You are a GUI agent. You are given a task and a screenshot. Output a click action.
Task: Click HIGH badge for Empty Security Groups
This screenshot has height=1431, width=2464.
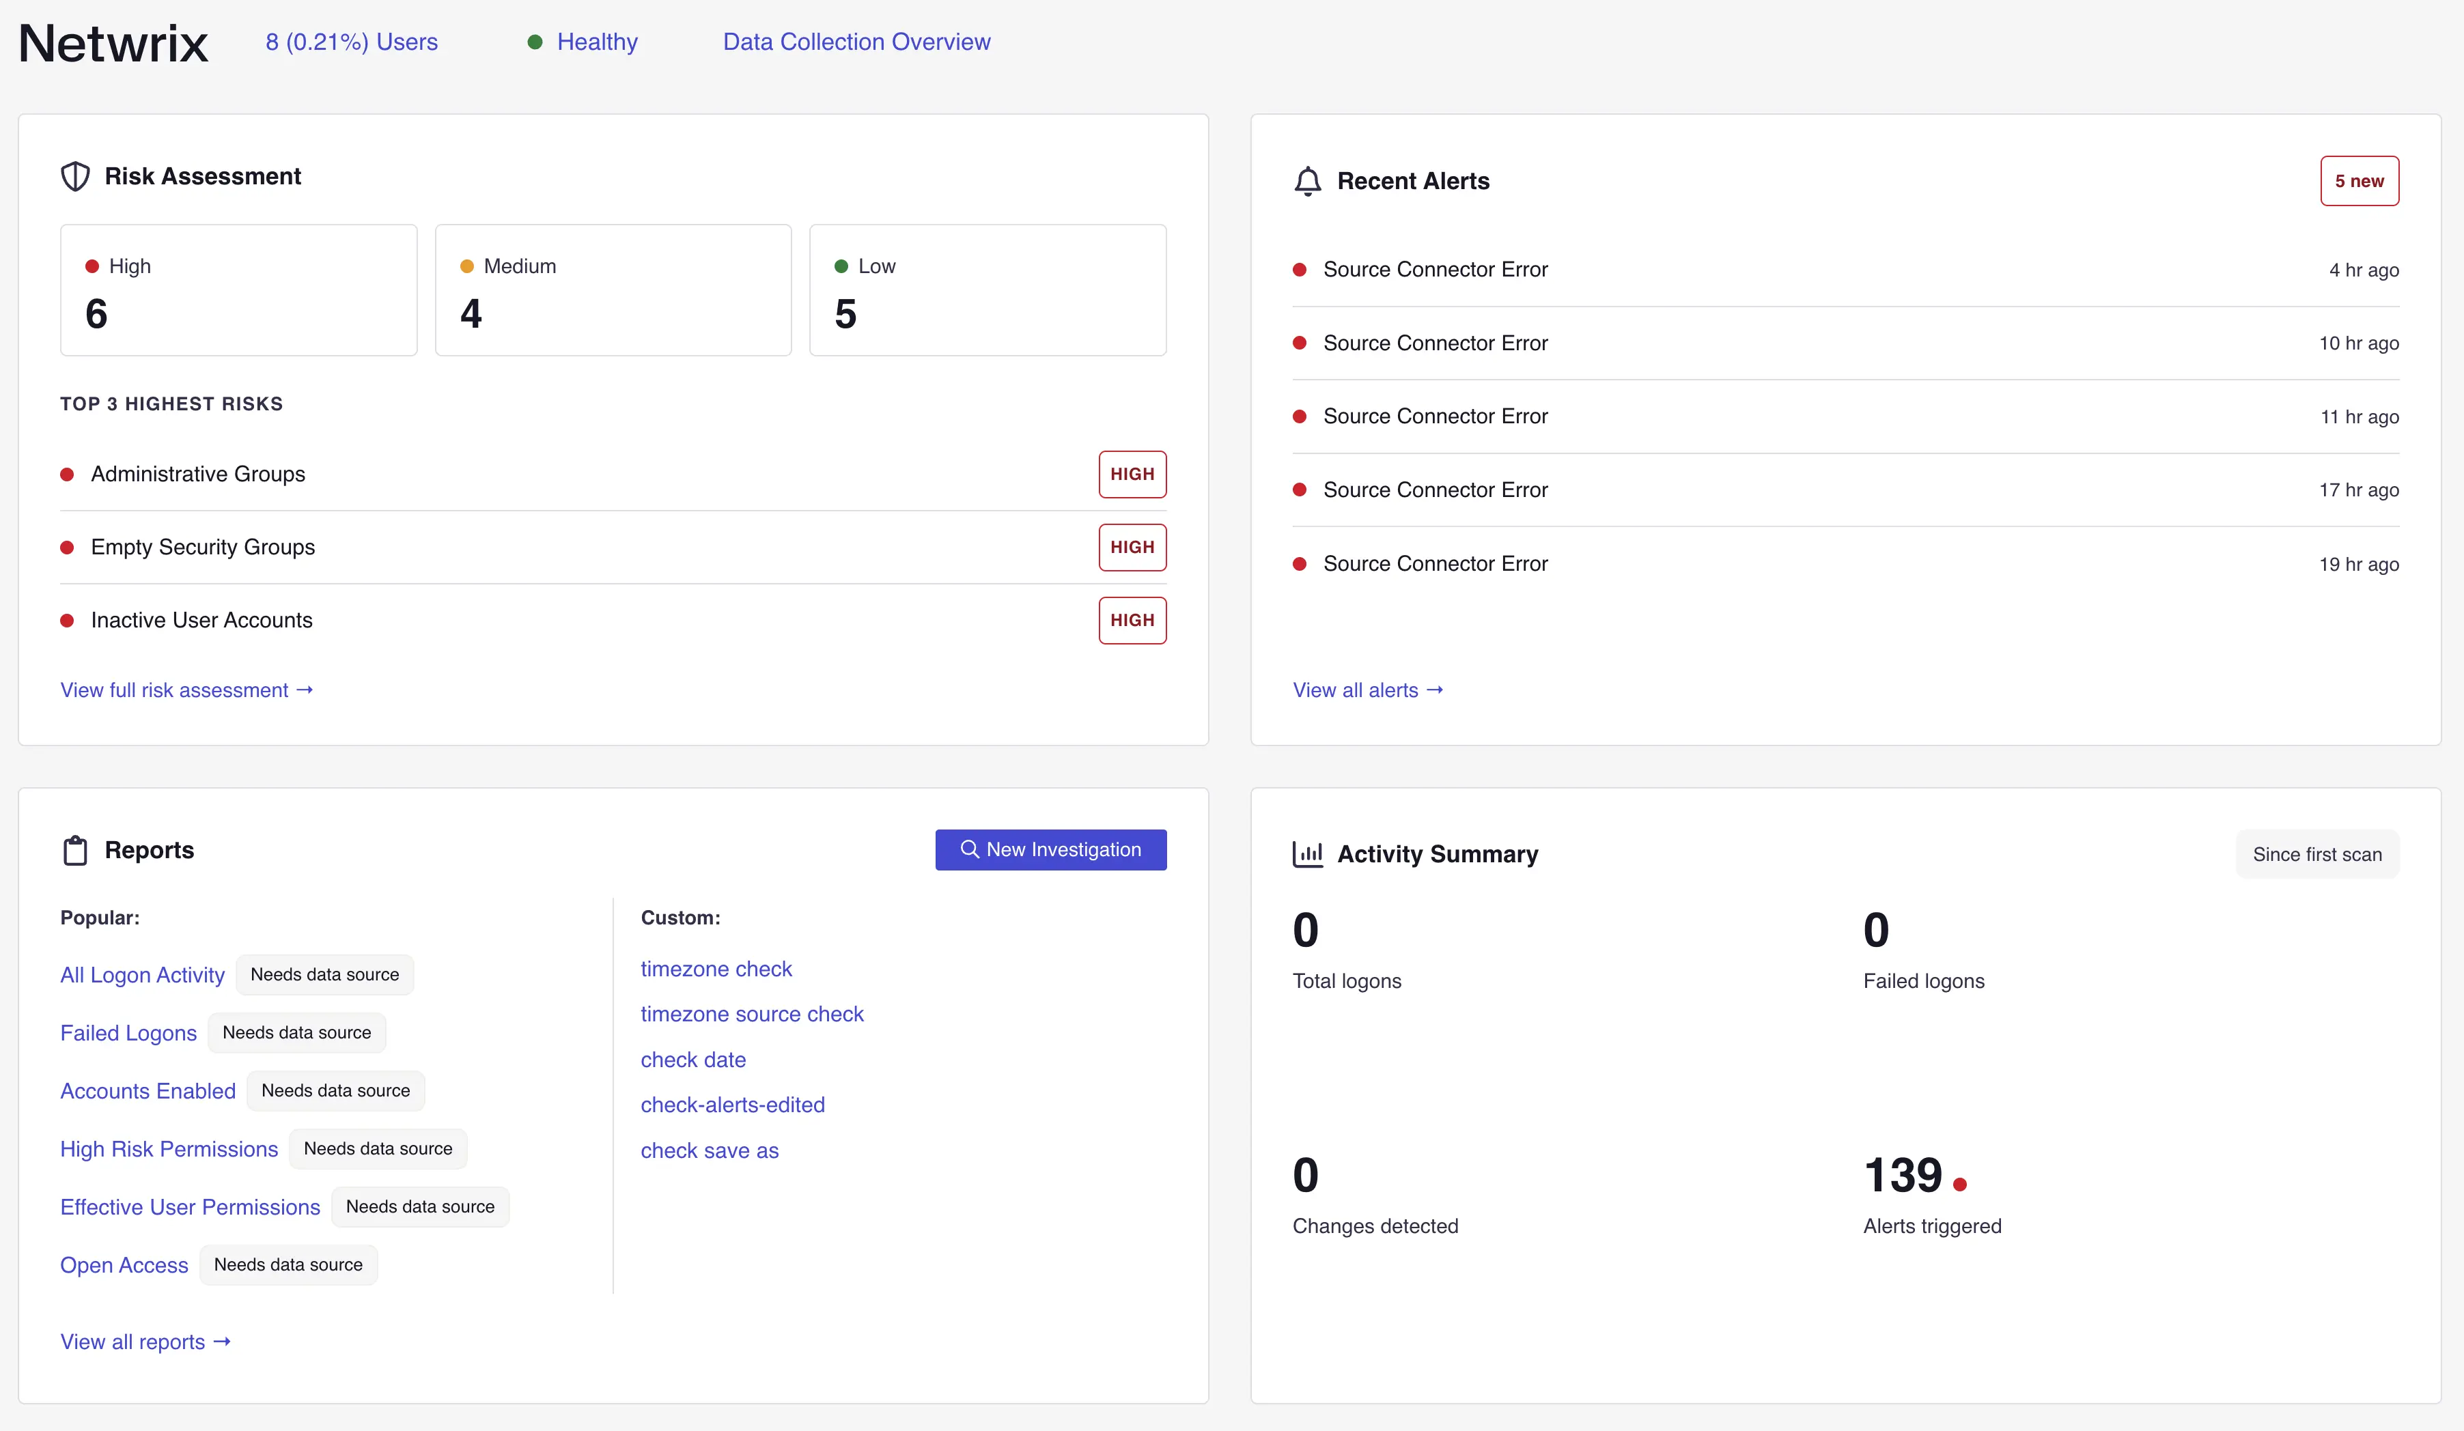tap(1132, 548)
